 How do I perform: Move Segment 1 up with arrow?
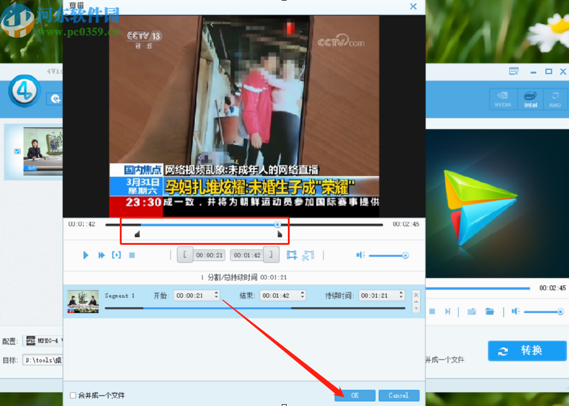pos(416,302)
